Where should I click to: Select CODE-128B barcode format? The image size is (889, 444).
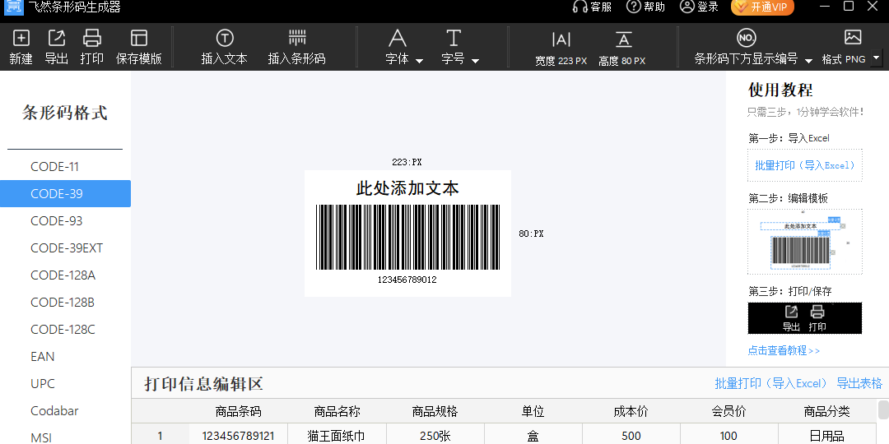pos(65,303)
